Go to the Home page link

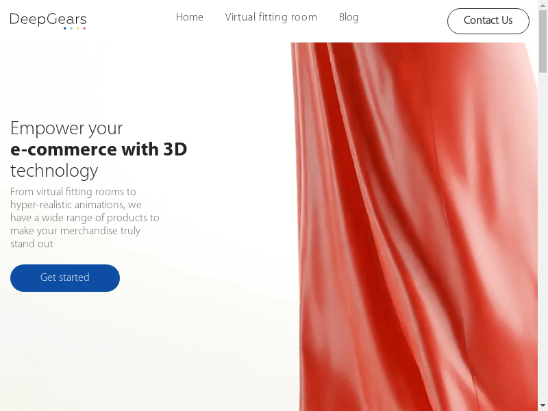(190, 17)
